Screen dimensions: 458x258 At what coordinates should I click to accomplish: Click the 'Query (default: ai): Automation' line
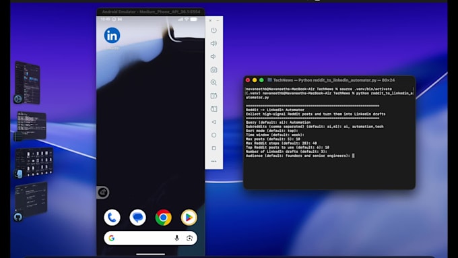click(278, 123)
